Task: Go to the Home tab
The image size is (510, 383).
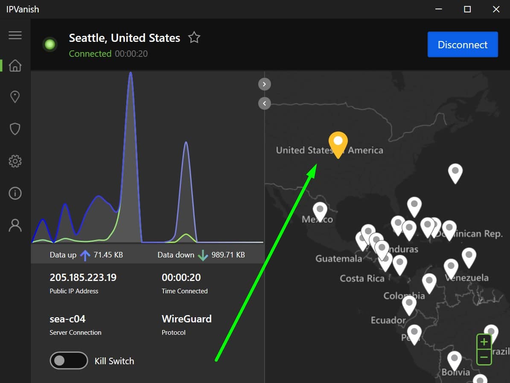Action: point(15,65)
